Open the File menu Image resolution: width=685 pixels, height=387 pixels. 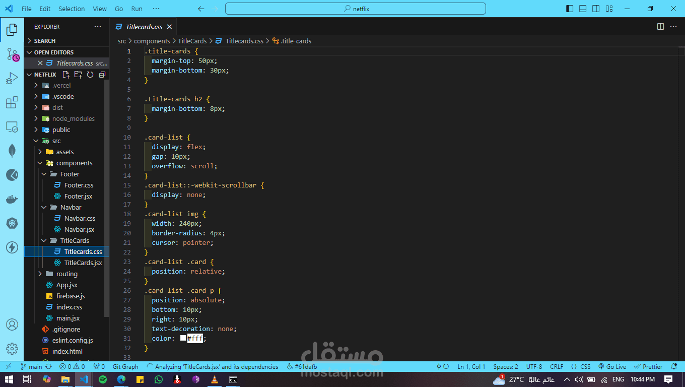(27, 9)
